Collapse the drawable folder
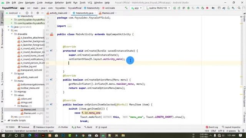This screenshot has width=246, height=138. tap(12, 34)
